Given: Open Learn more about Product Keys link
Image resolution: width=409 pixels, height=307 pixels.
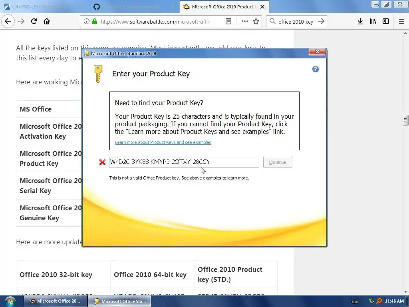Looking at the screenshot, I should (163, 142).
